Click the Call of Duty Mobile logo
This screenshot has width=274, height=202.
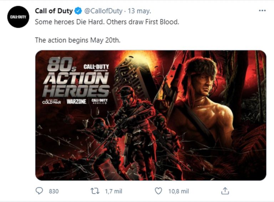[100, 101]
